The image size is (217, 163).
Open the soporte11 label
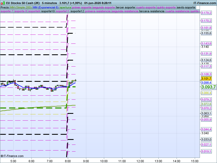(63, 11)
